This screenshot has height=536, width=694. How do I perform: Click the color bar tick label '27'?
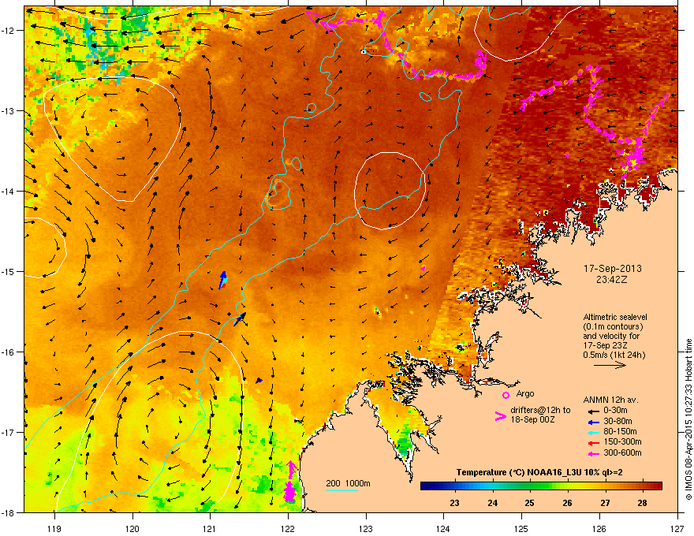(x=605, y=503)
